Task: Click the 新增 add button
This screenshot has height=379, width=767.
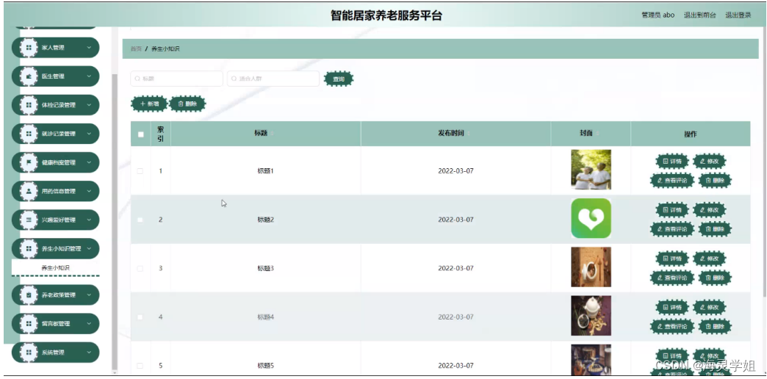Action: 149,104
